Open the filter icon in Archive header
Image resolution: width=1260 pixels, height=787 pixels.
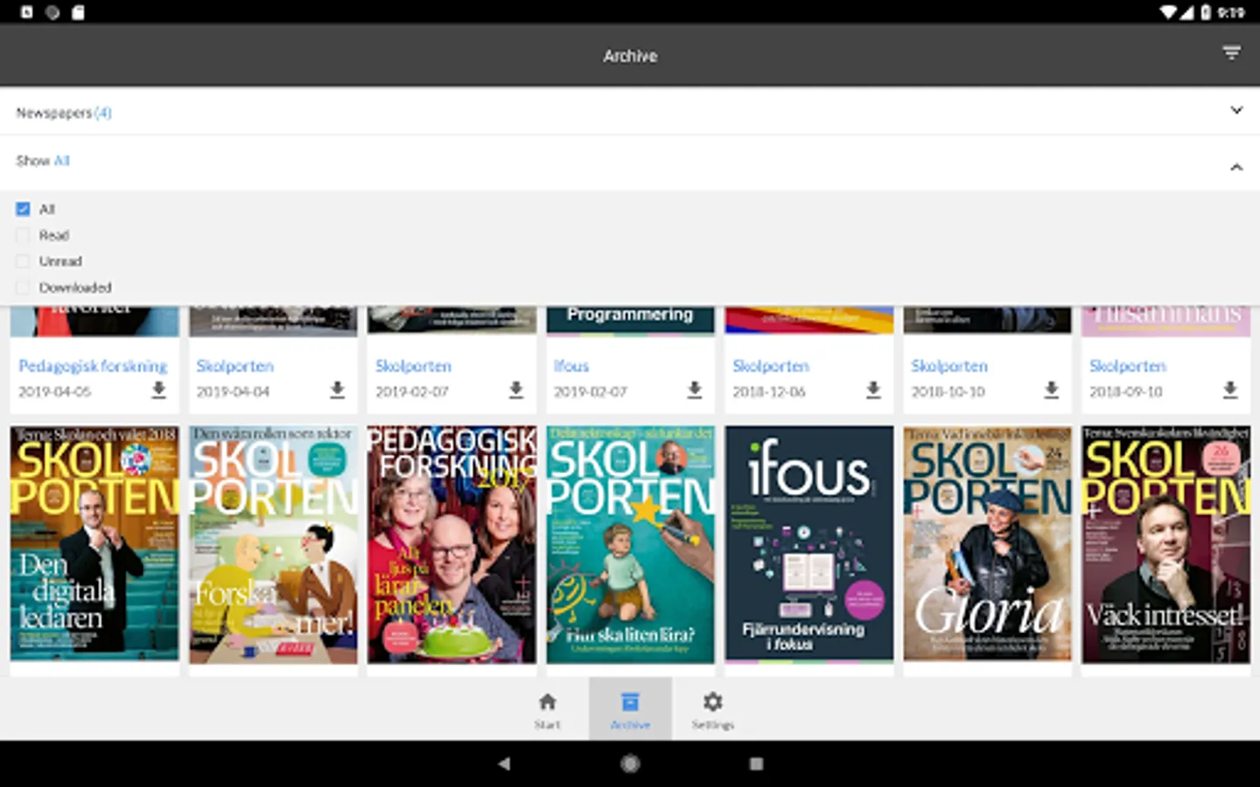(1231, 53)
